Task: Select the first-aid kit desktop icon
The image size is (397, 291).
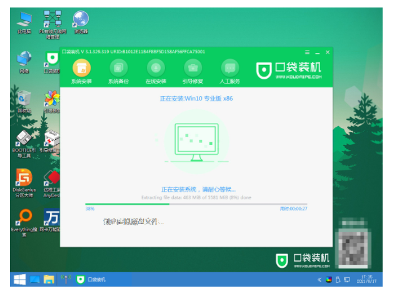Action: [51, 141]
